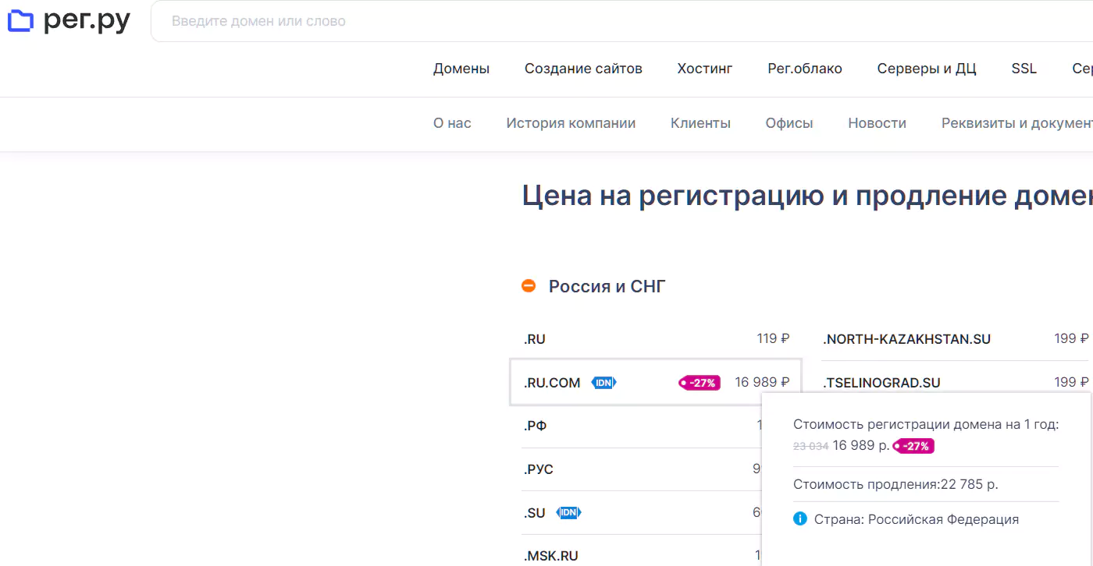Open the О нас page link
This screenshot has height=566, width=1093.
pos(452,123)
